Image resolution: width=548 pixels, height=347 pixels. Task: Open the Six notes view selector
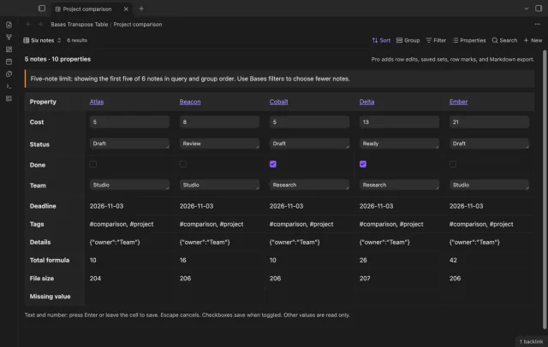[42, 40]
